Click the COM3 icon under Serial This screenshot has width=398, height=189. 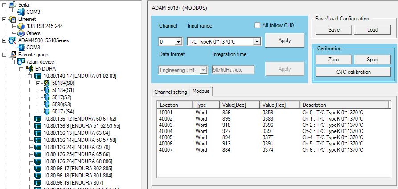coord(21,12)
